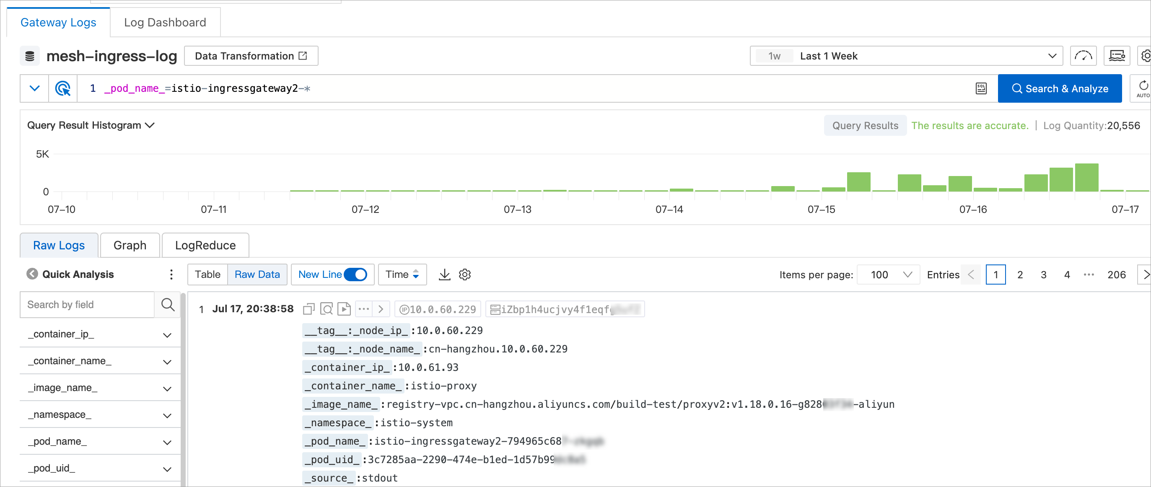This screenshot has width=1151, height=487.
Task: Click the dashboard gauge icon near time range
Action: pos(1083,56)
